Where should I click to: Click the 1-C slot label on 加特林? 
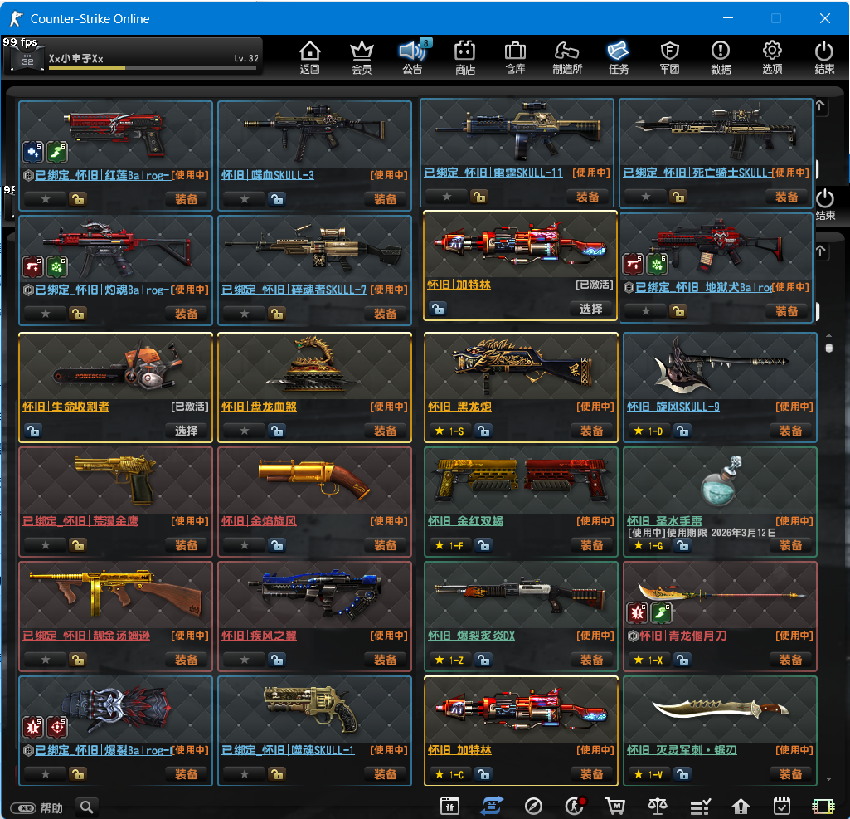449,774
